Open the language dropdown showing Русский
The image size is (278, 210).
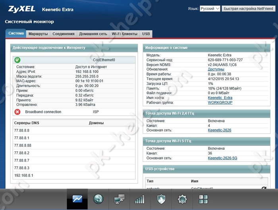click(x=210, y=8)
